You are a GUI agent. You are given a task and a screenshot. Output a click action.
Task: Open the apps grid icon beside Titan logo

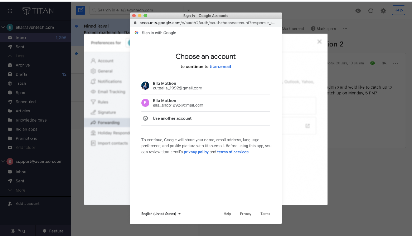[10, 11]
